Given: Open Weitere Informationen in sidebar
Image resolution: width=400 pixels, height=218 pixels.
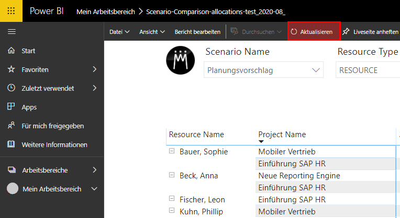Looking at the screenshot, I should (54, 145).
